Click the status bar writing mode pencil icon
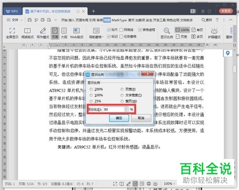239x190 pixels. pos(129,184)
